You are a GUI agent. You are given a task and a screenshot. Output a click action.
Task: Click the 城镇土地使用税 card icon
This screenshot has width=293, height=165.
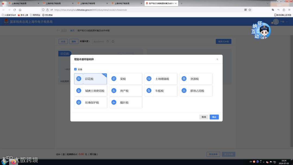79,90
